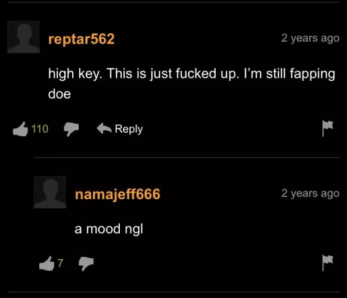Screen dimensions: 347x298
Task: Visit the namajeff666 username profile link
Action: [x=117, y=195]
